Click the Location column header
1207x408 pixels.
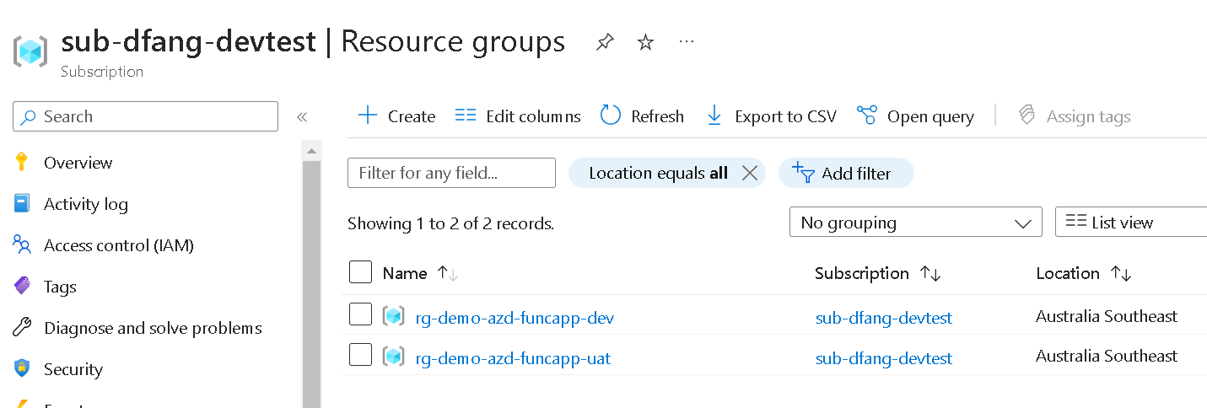click(1068, 273)
